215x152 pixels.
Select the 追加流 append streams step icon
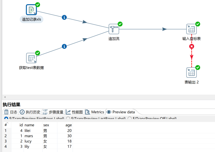click(114, 29)
